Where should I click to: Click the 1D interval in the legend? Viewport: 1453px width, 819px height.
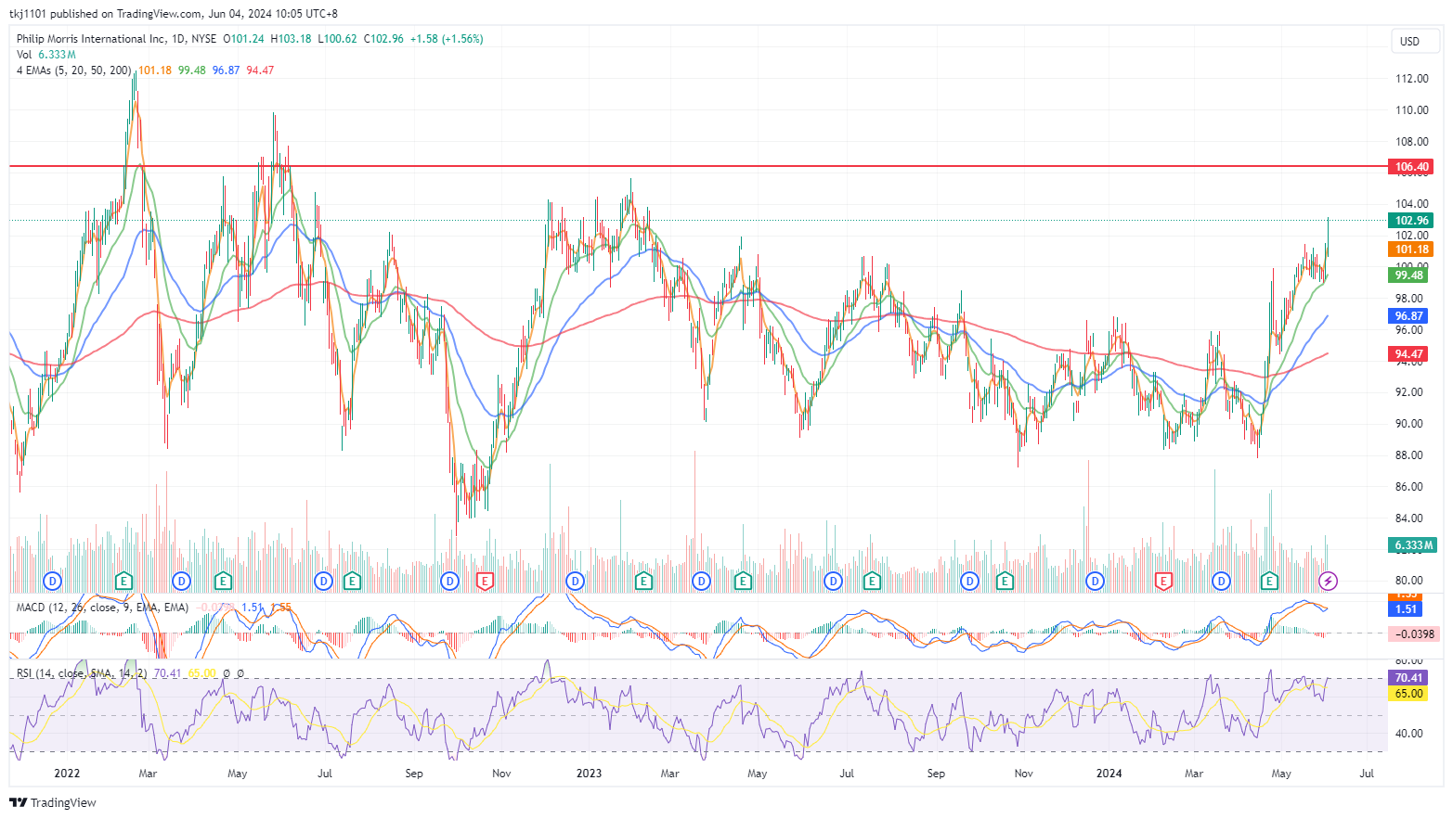178,39
